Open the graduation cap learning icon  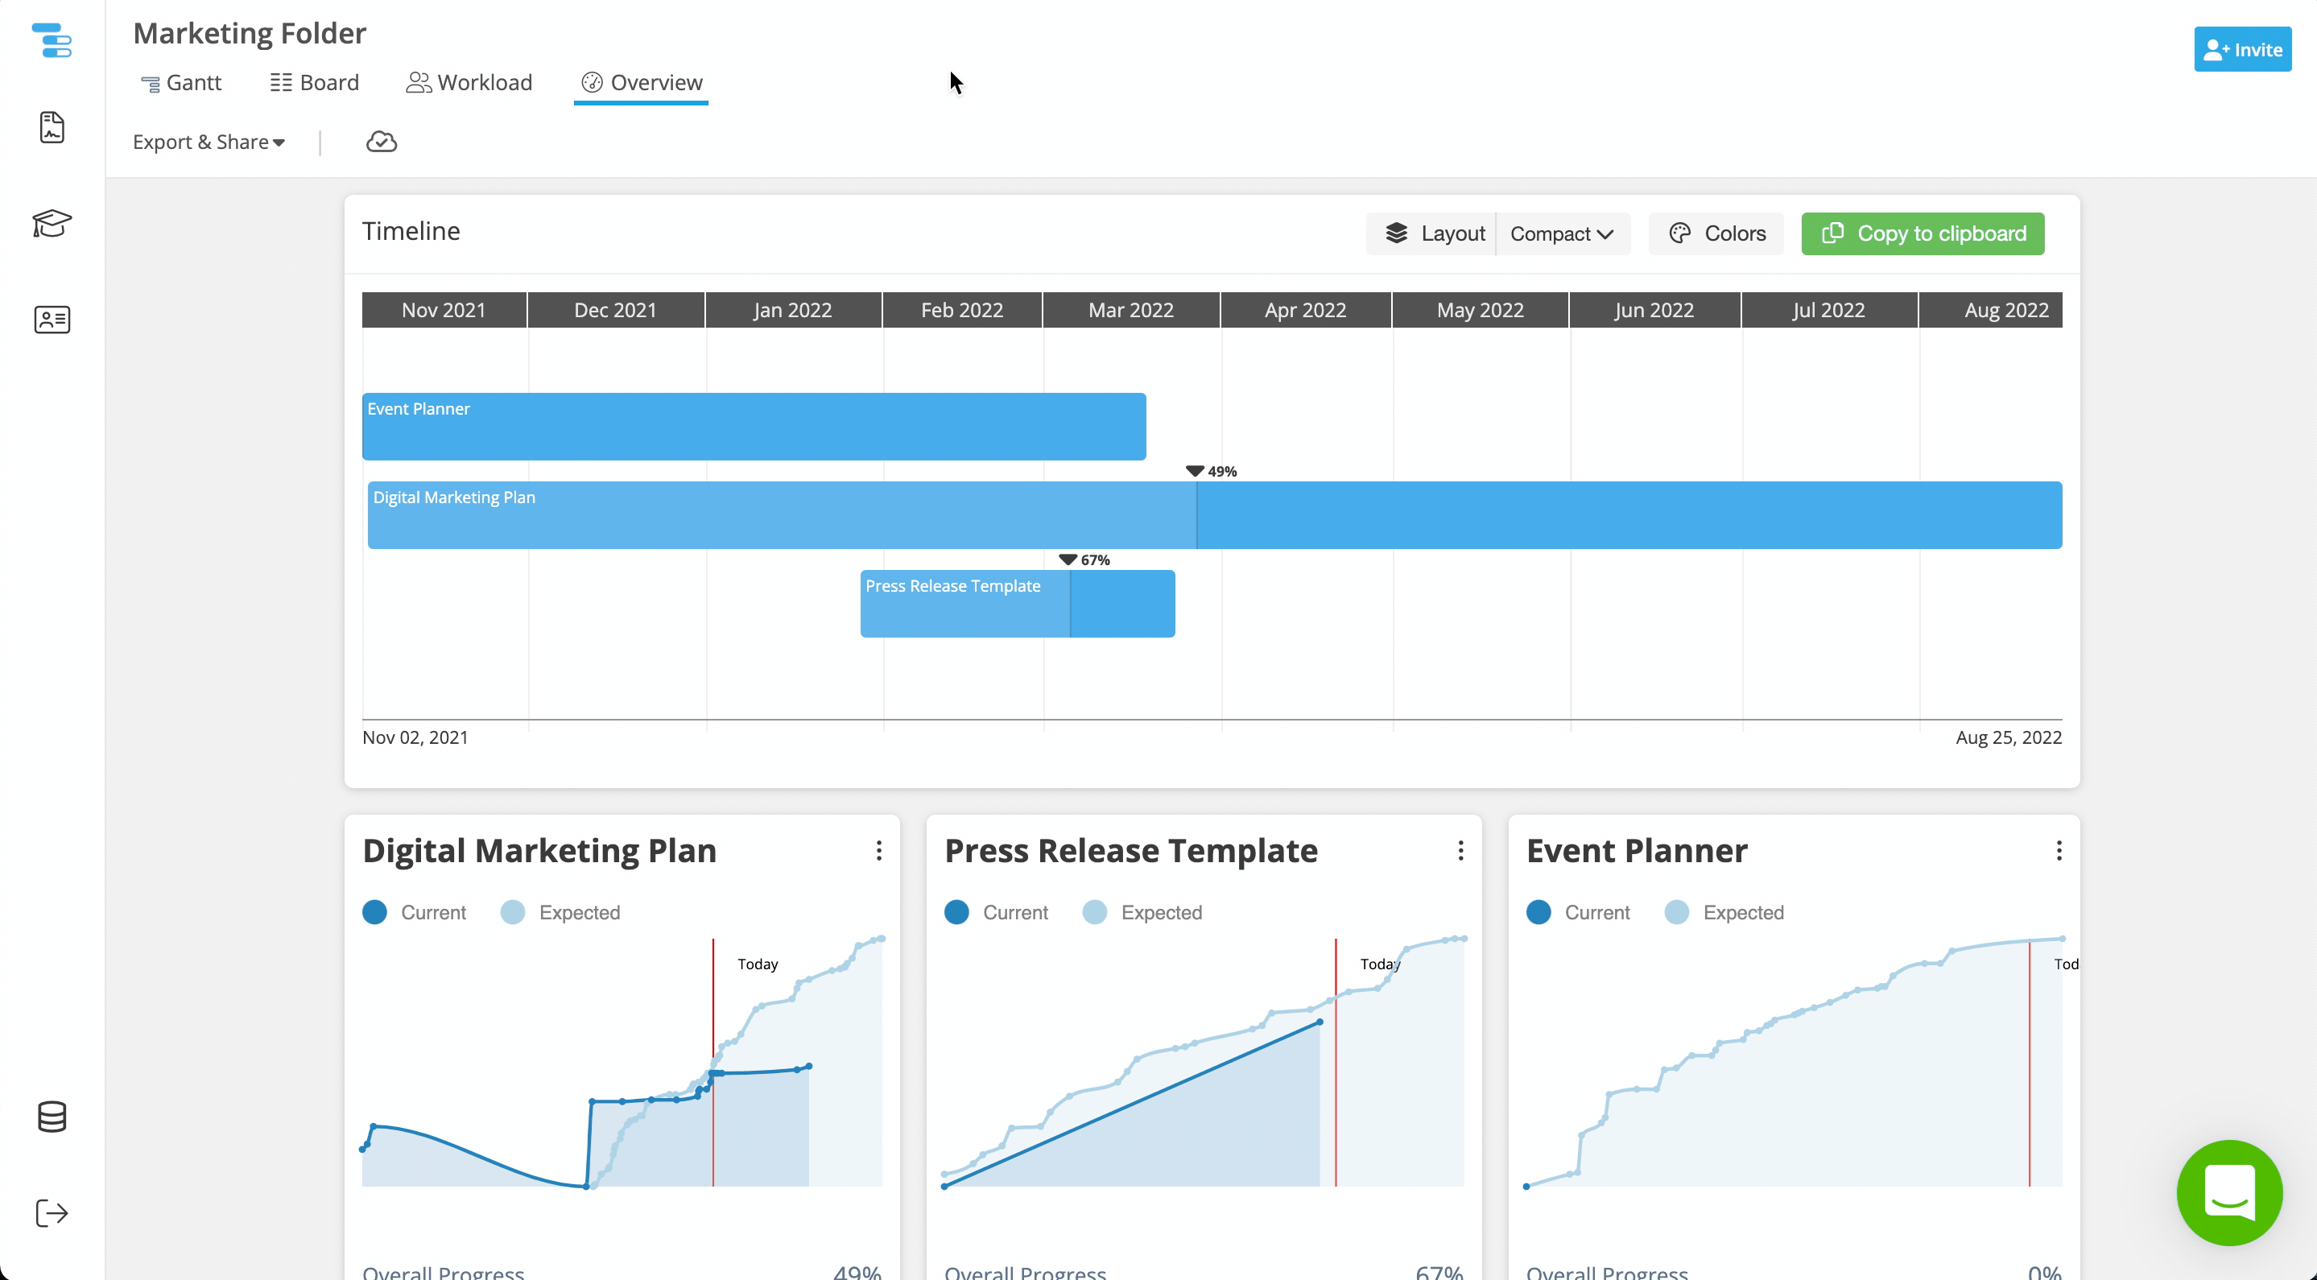click(x=52, y=222)
